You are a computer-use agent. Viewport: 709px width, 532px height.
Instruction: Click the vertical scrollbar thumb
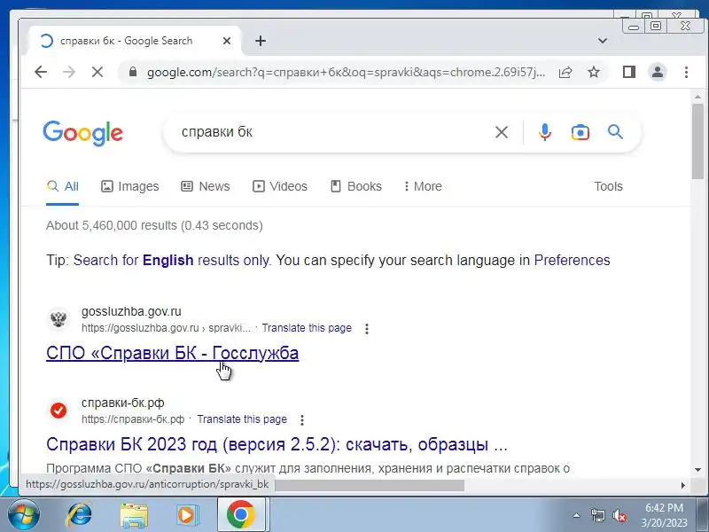pos(697,141)
